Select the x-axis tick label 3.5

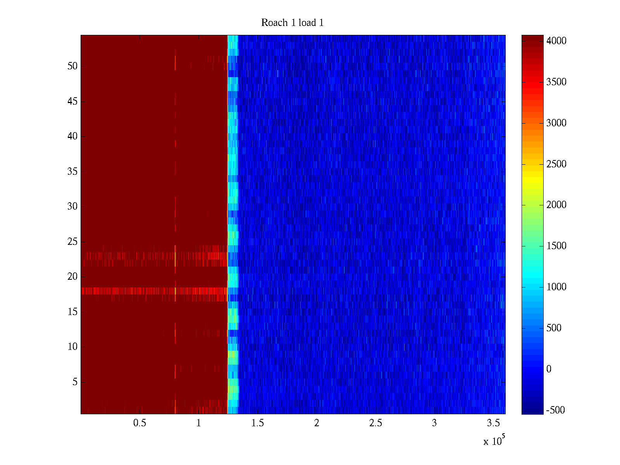point(493,423)
